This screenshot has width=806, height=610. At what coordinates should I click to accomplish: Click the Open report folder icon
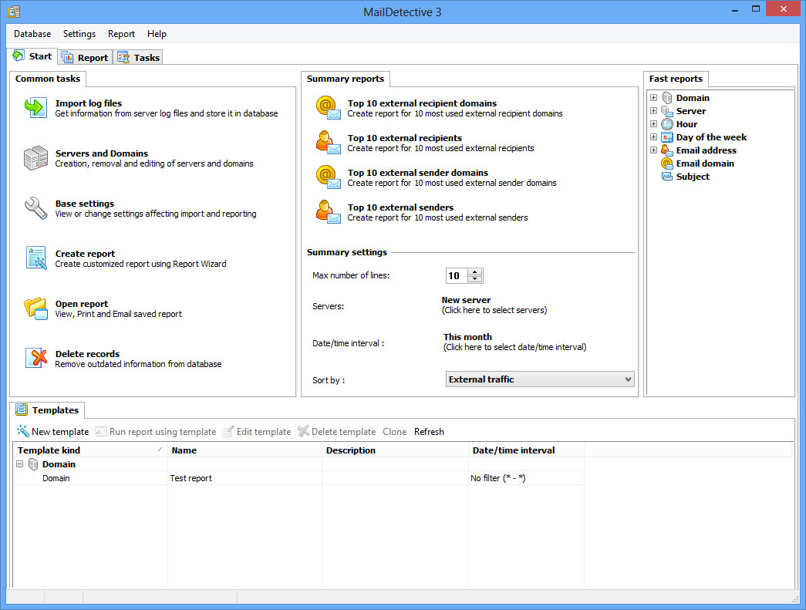[35, 308]
